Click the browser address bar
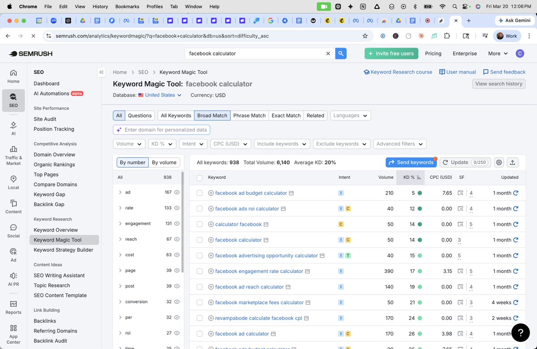The image size is (537, 349). [206, 36]
